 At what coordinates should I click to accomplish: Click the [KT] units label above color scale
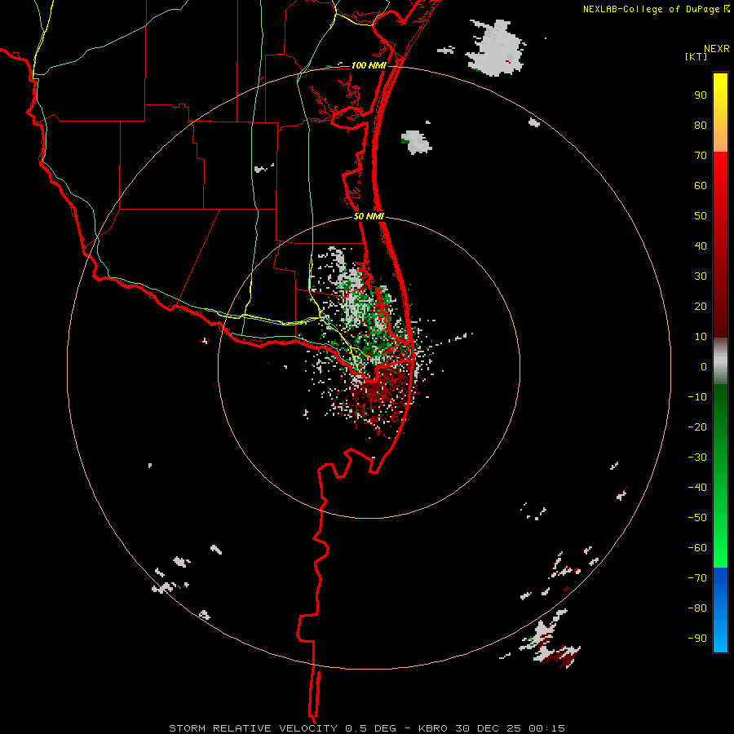pyautogui.click(x=696, y=56)
